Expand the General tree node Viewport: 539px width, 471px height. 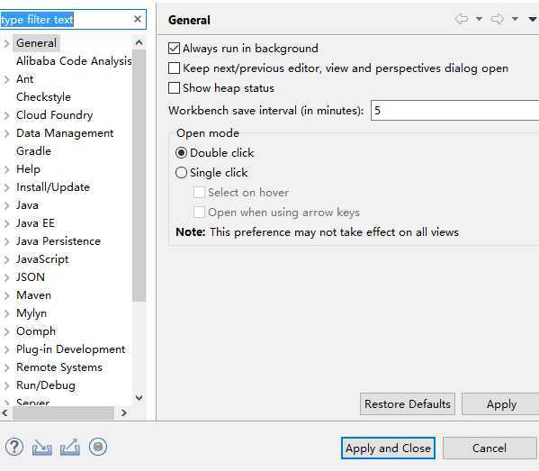click(6, 43)
